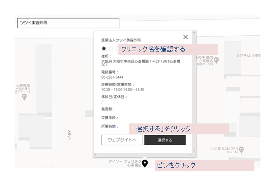271x175 pixels.
Task: Click the horizontal scrollbar left arrow
Action: click(x=96, y=155)
